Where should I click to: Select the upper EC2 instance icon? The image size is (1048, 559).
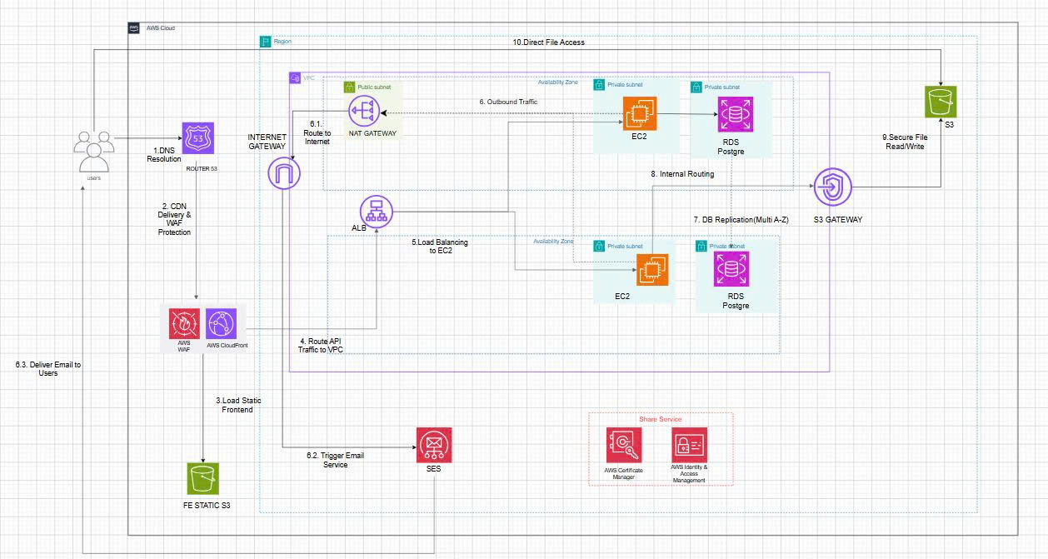click(x=640, y=115)
